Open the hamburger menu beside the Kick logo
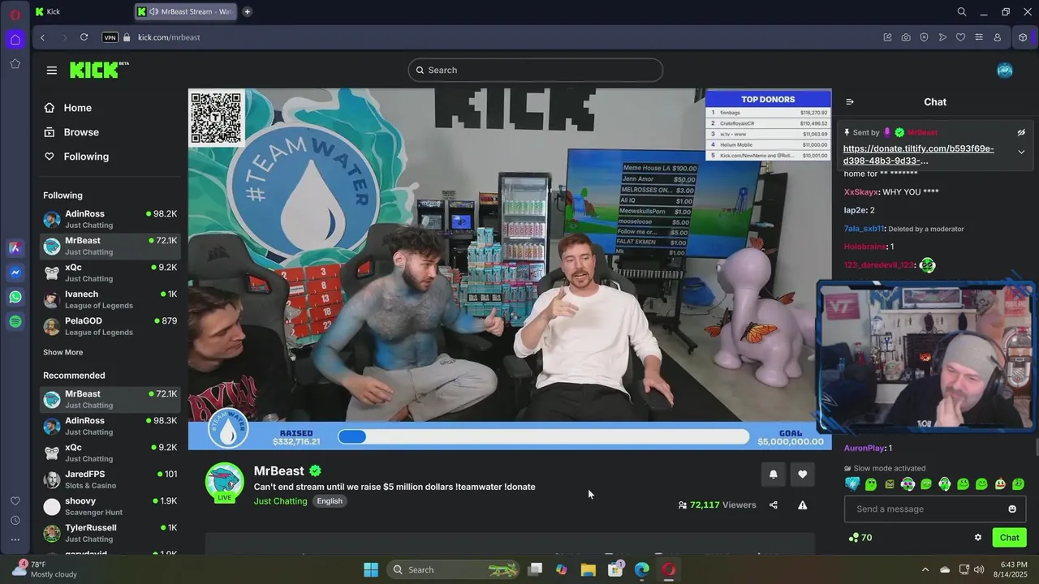Image resolution: width=1039 pixels, height=584 pixels. [x=52, y=71]
